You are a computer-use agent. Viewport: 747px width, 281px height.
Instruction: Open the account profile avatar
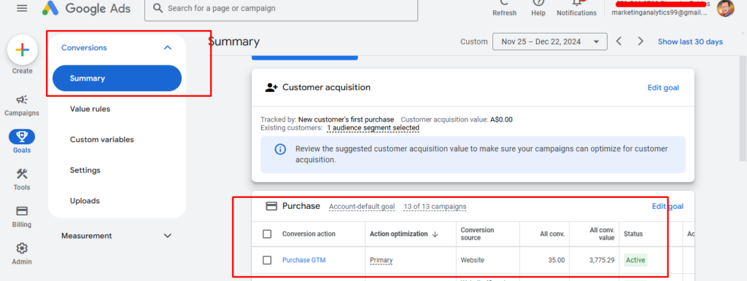point(726,8)
